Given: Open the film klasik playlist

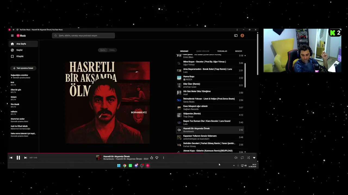Looking at the screenshot, I should 23,106.
